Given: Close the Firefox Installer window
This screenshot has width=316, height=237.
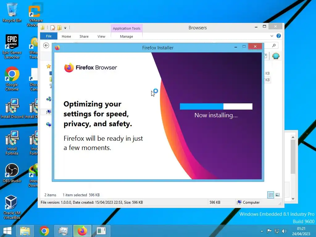Looking at the screenshot, I should coord(255,47).
